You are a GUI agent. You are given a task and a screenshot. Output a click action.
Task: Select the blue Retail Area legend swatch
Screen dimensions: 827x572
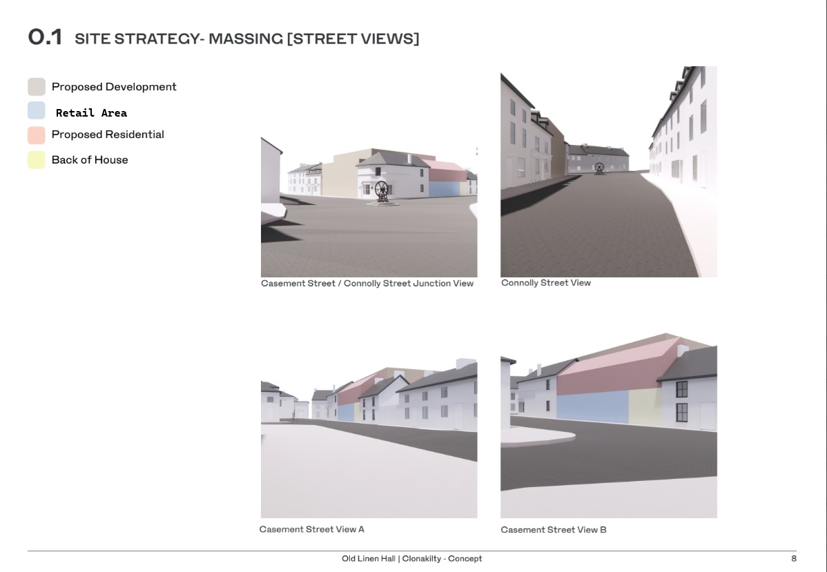(37, 111)
